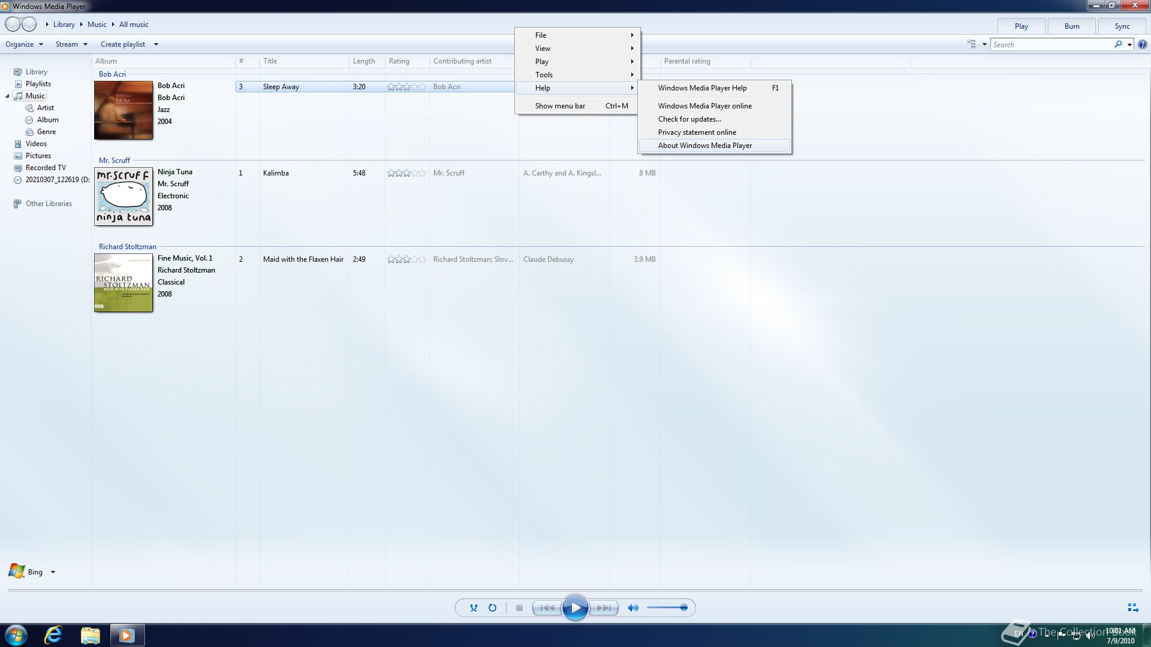The width and height of the screenshot is (1151, 647).
Task: Click the Previous track button
Action: (x=547, y=607)
